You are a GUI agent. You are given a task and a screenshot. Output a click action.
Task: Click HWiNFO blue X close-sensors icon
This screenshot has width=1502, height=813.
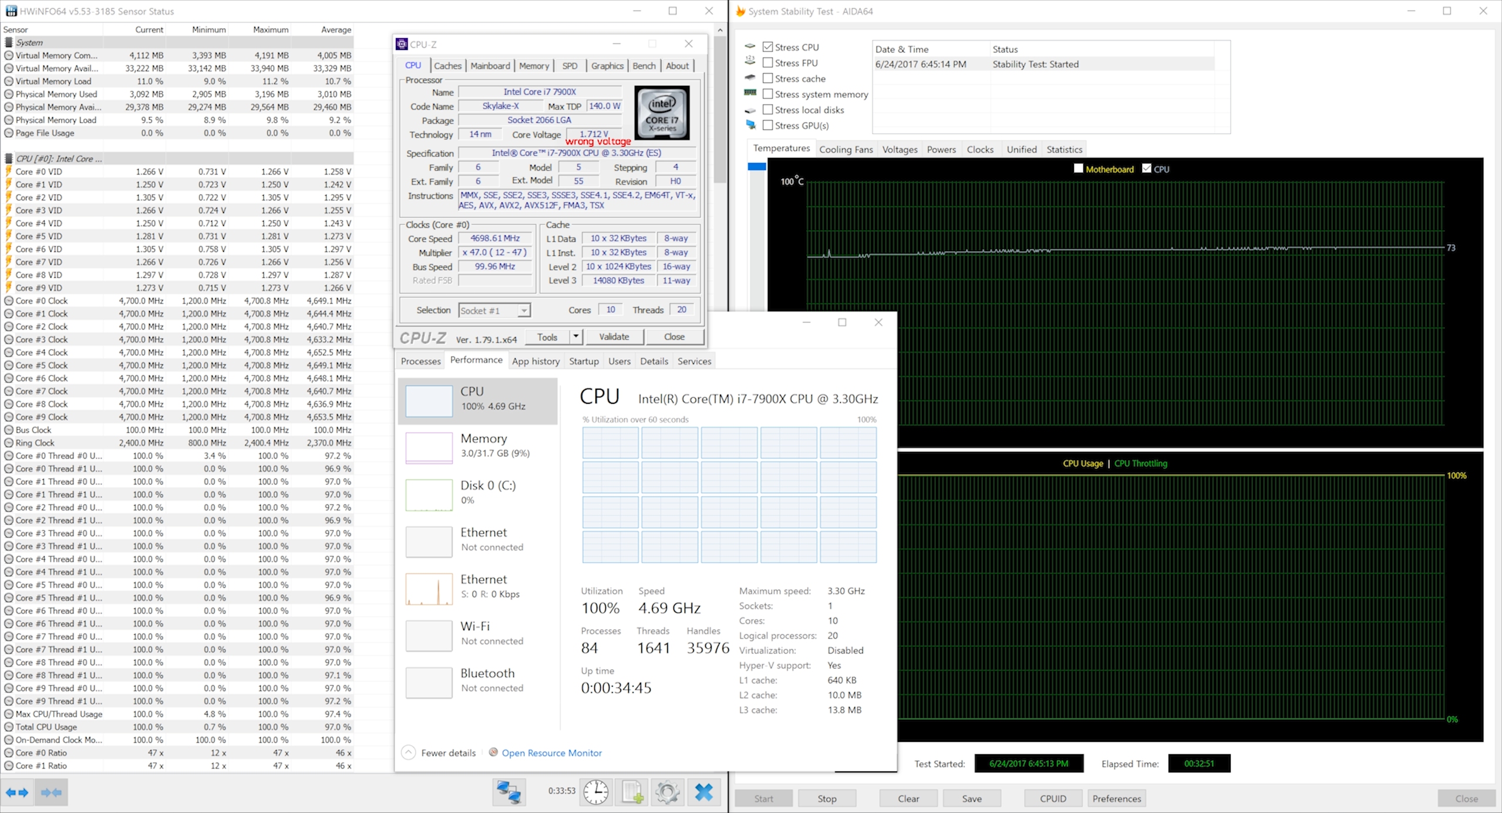click(x=704, y=792)
